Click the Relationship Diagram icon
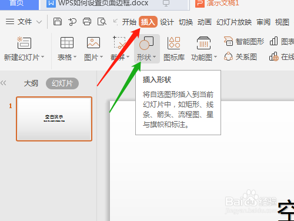 pos(228,56)
